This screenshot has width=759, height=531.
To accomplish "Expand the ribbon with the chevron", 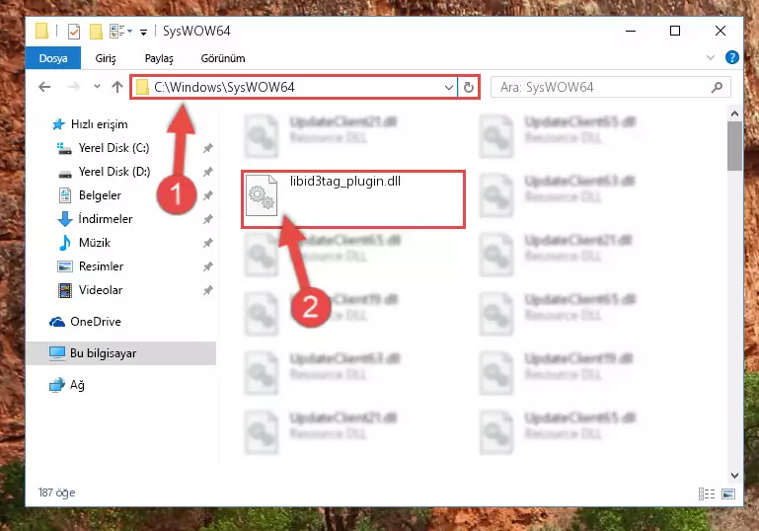I will point(710,57).
